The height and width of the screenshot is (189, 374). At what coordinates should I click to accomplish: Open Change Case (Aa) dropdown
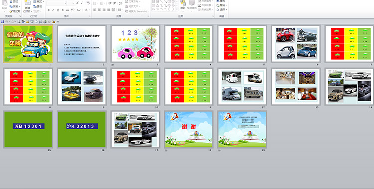pyautogui.click(x=79, y=10)
